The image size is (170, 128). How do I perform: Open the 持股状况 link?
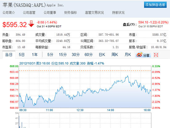pyautogui.click(x=118, y=13)
